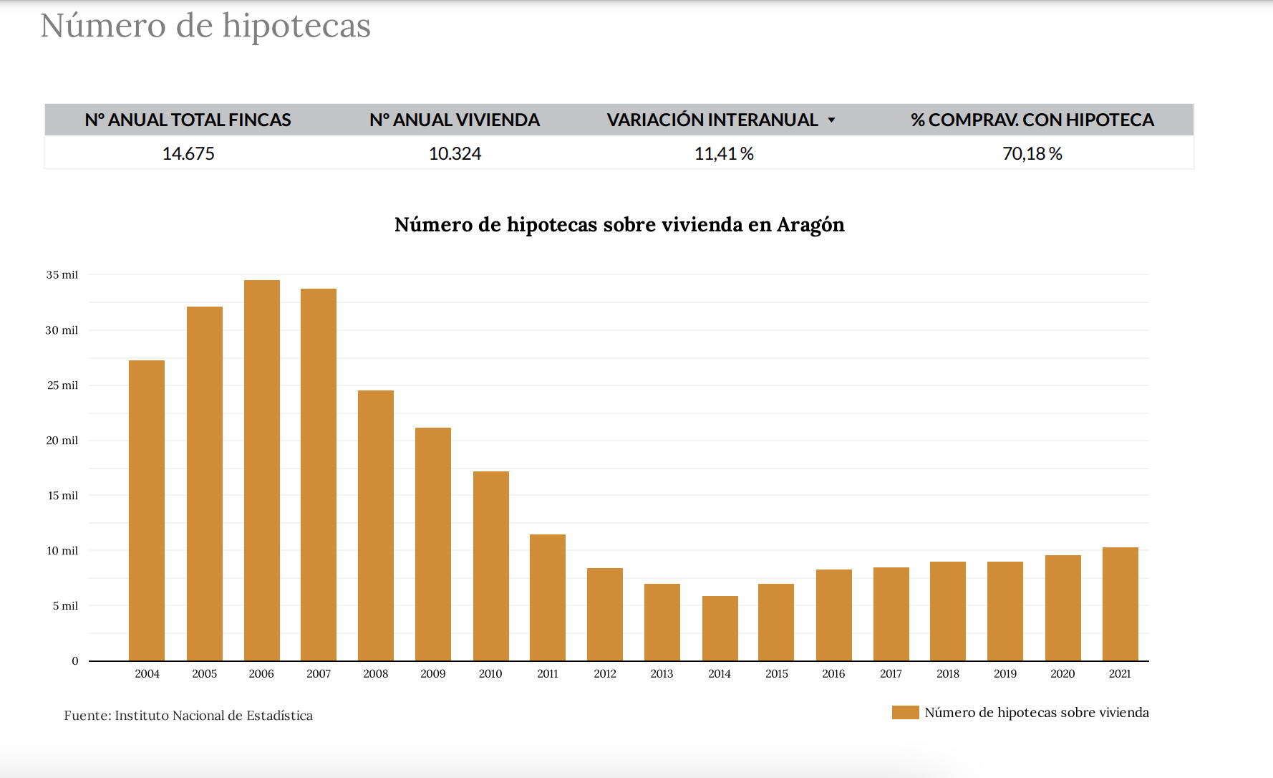Select the 10.324 vivienda value cell
This screenshot has height=778, width=1273.
coord(455,154)
